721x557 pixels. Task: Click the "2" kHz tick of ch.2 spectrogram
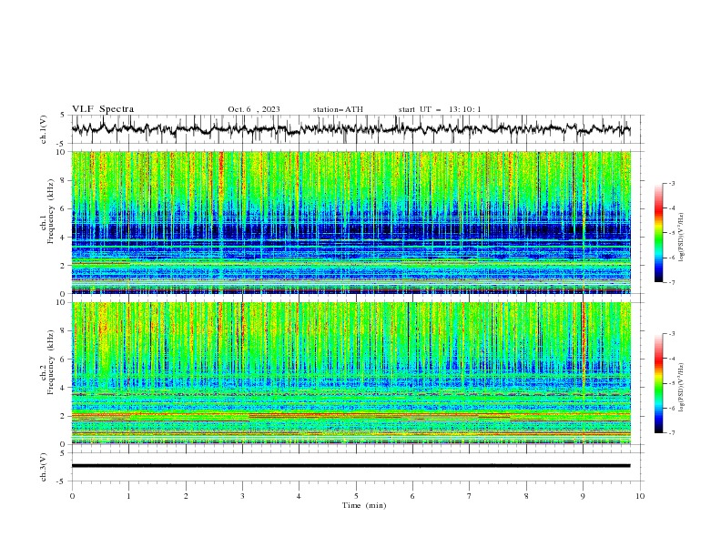[65, 416]
